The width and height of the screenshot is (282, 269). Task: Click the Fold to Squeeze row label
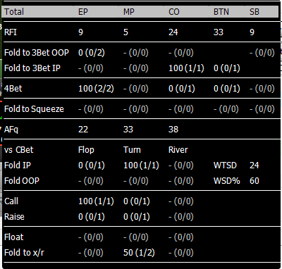(34, 109)
